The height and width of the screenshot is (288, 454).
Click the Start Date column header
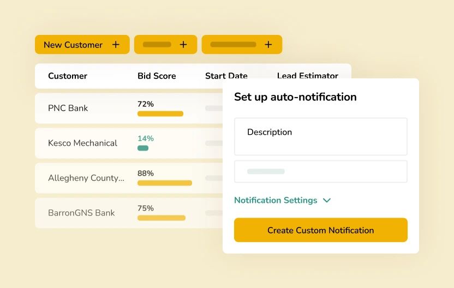pyautogui.click(x=226, y=75)
